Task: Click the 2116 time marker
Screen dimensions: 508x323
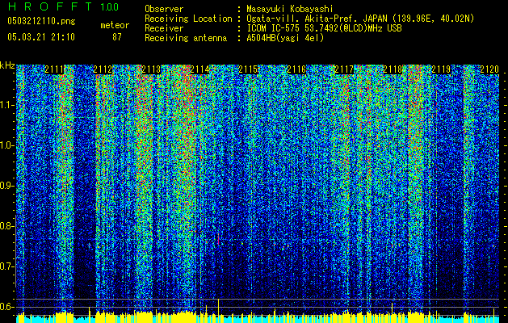Action: pyautogui.click(x=296, y=69)
